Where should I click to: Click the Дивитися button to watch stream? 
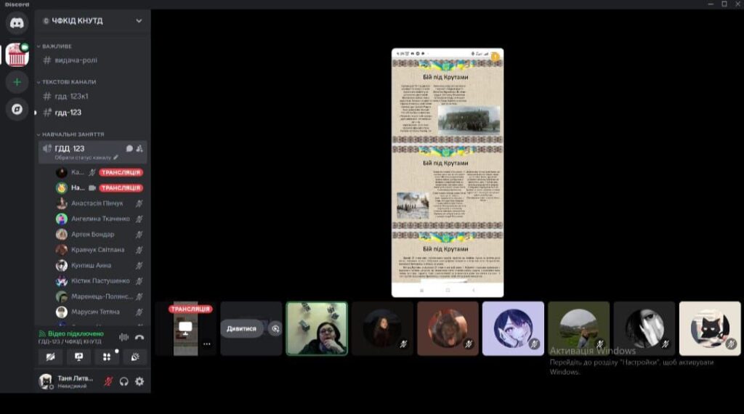pos(241,328)
